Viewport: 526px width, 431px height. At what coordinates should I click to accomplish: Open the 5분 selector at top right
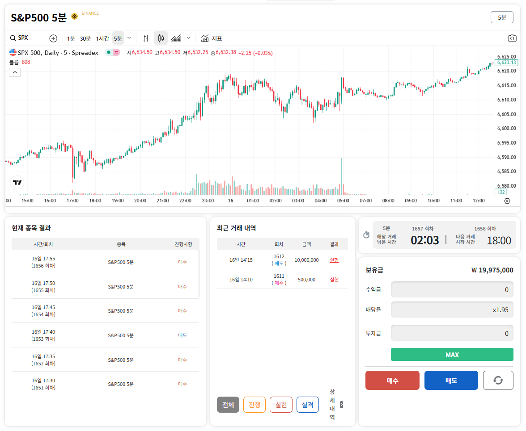point(502,17)
